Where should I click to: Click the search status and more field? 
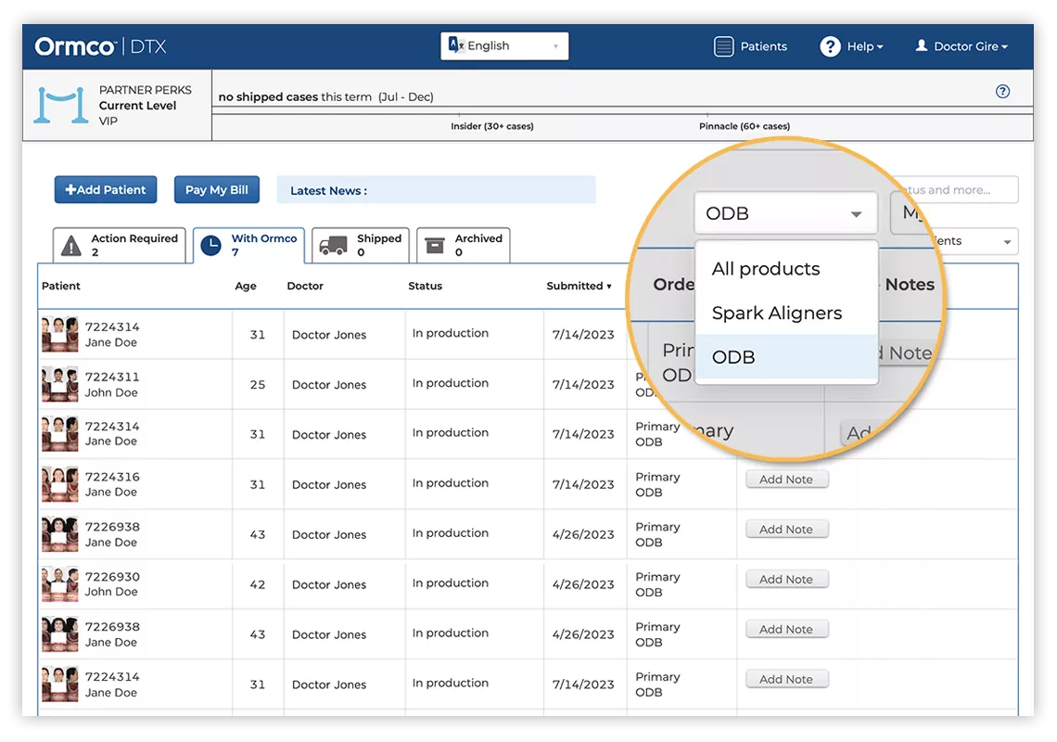click(x=957, y=189)
